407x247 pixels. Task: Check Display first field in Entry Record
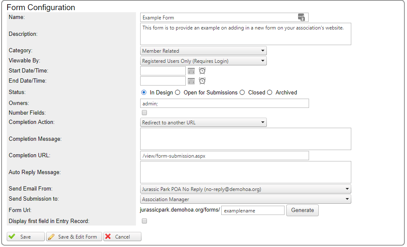coord(144,221)
